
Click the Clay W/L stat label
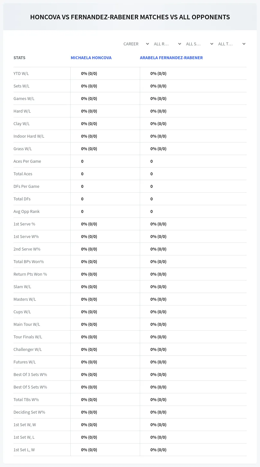(x=22, y=124)
